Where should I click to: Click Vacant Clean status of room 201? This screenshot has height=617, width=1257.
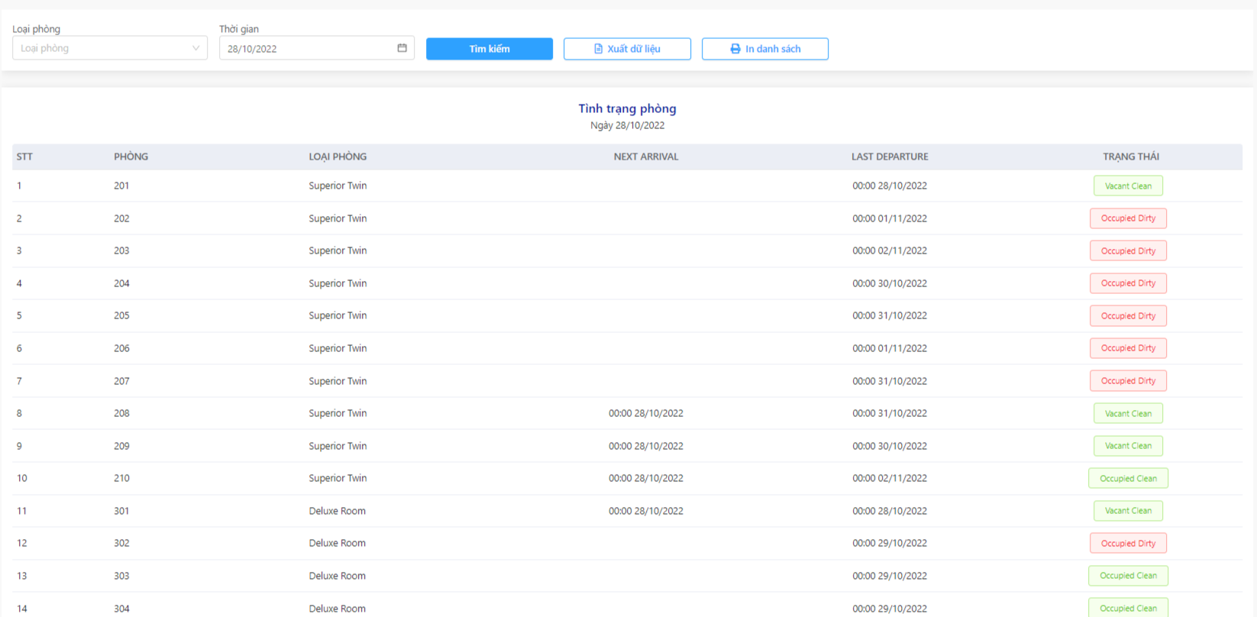pyautogui.click(x=1128, y=186)
